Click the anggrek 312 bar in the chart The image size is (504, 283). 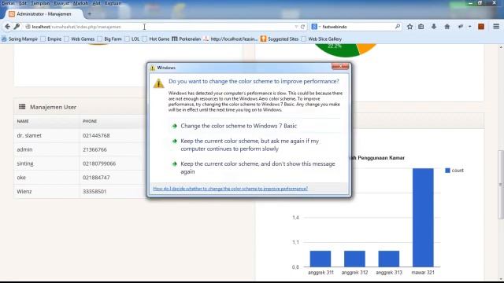point(354,259)
